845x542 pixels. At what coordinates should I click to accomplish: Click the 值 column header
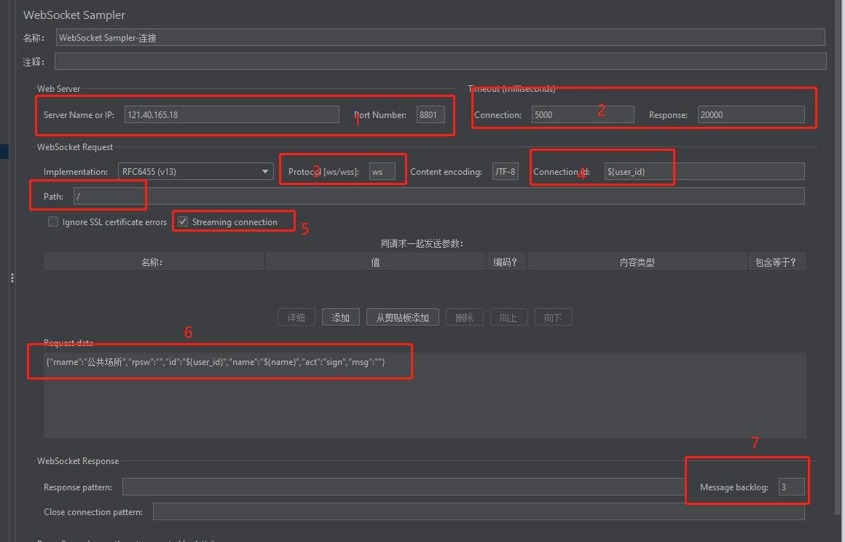coord(376,262)
